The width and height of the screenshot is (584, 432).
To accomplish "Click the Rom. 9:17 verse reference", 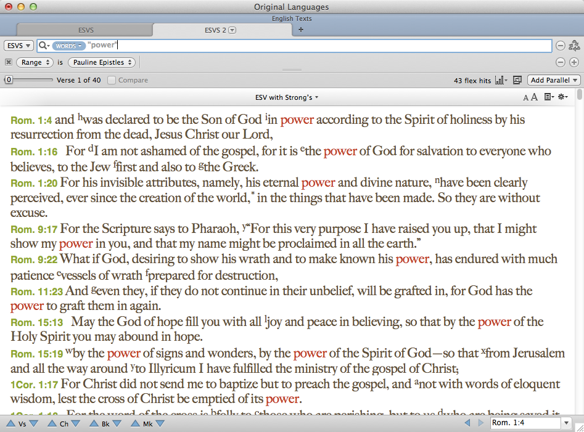I will click(34, 229).
